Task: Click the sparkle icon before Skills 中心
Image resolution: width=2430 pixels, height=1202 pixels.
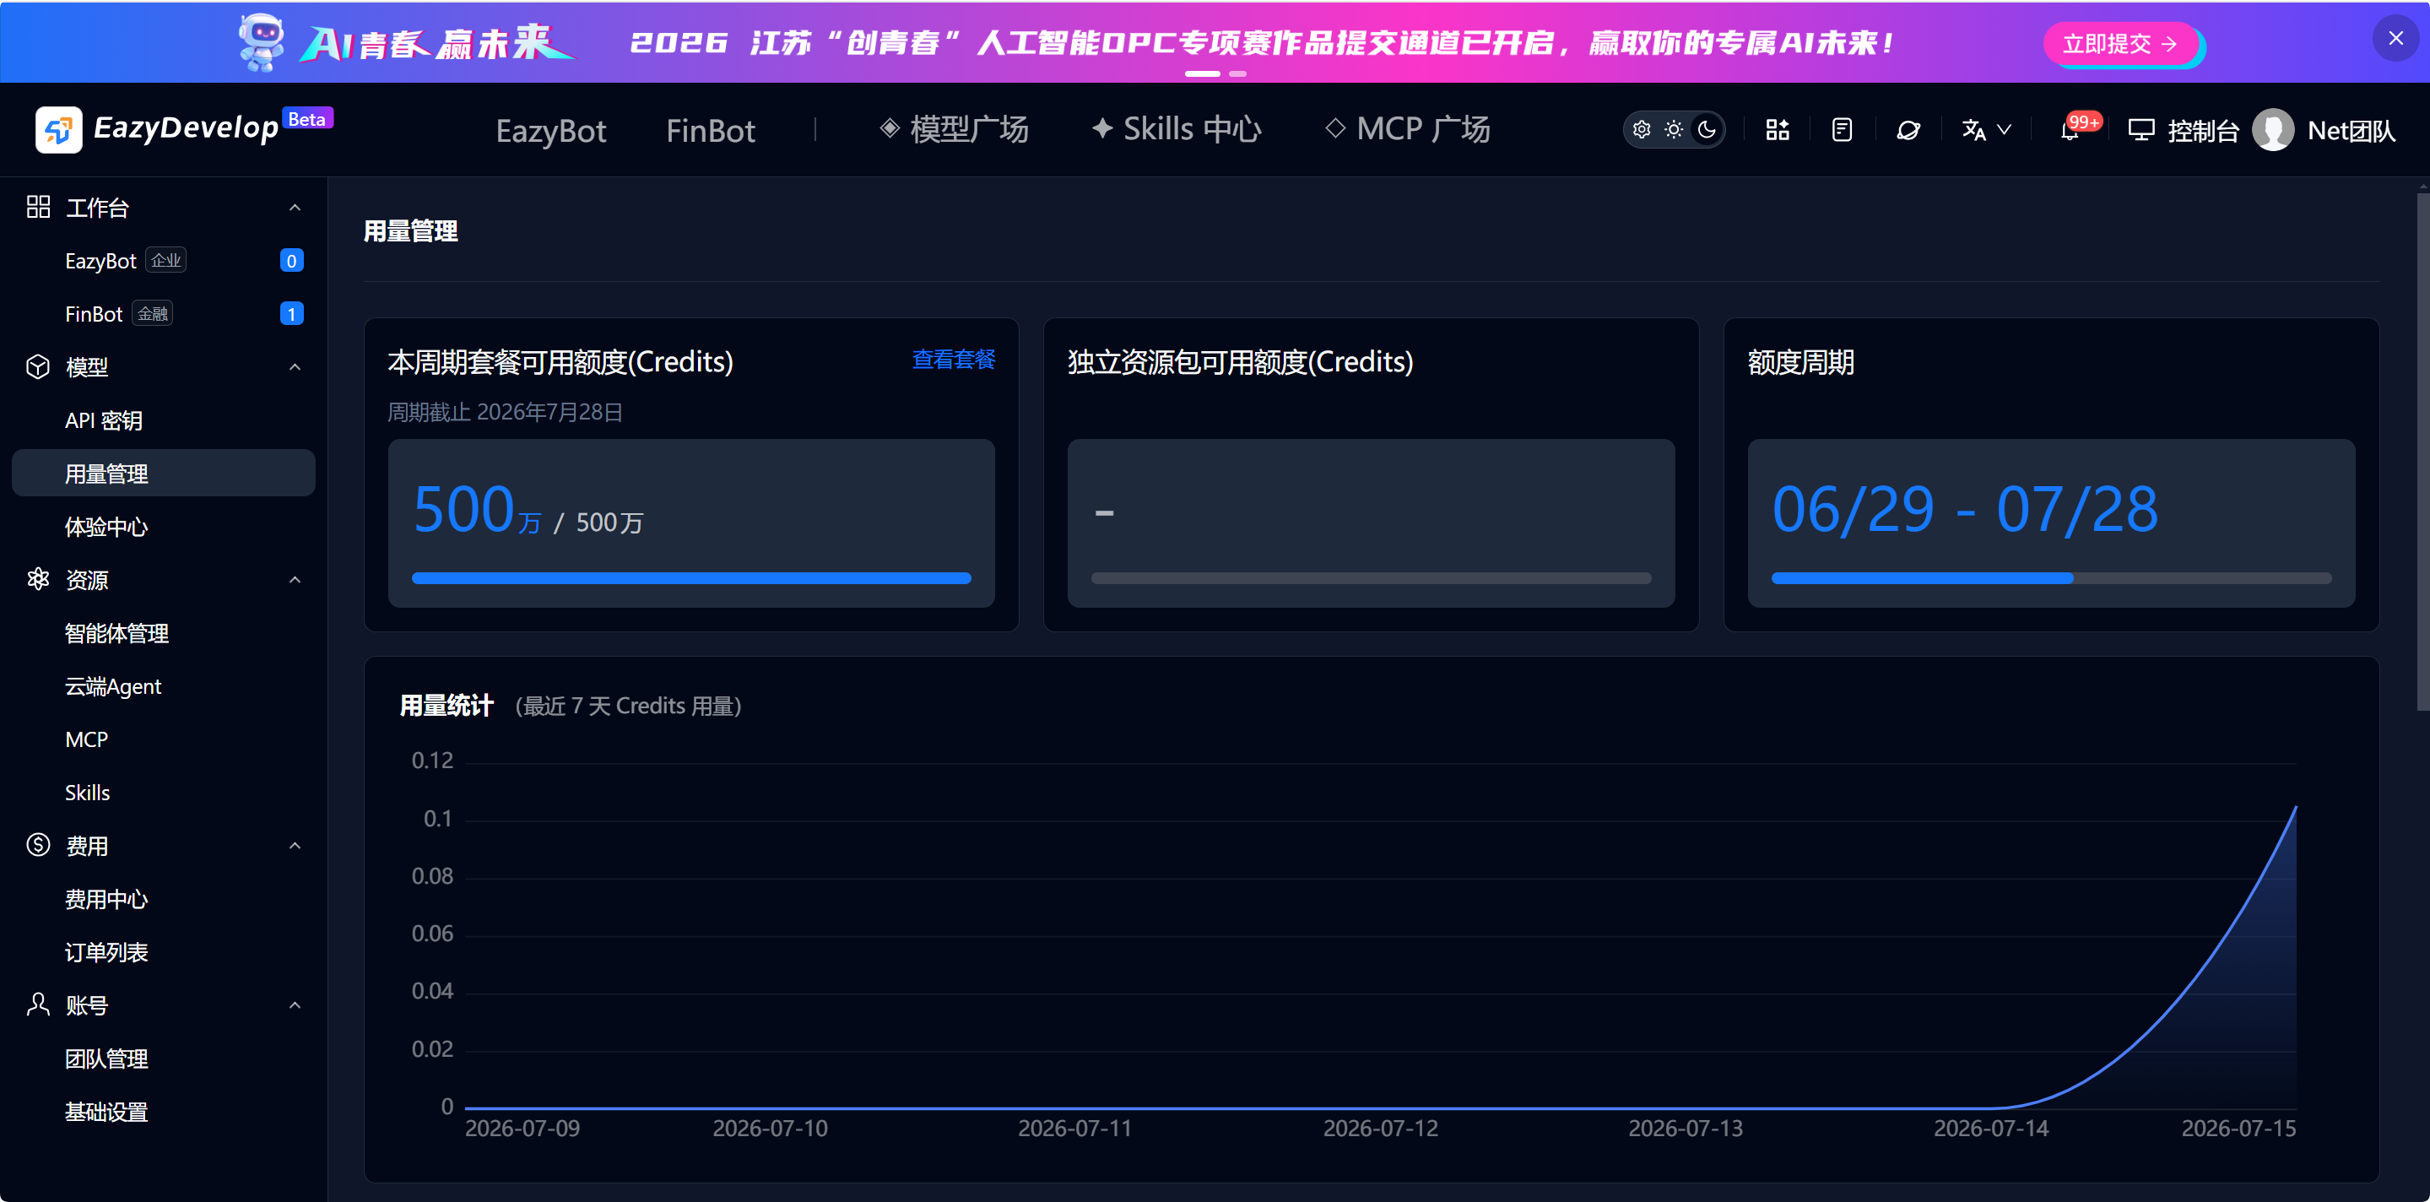Action: click(1101, 128)
